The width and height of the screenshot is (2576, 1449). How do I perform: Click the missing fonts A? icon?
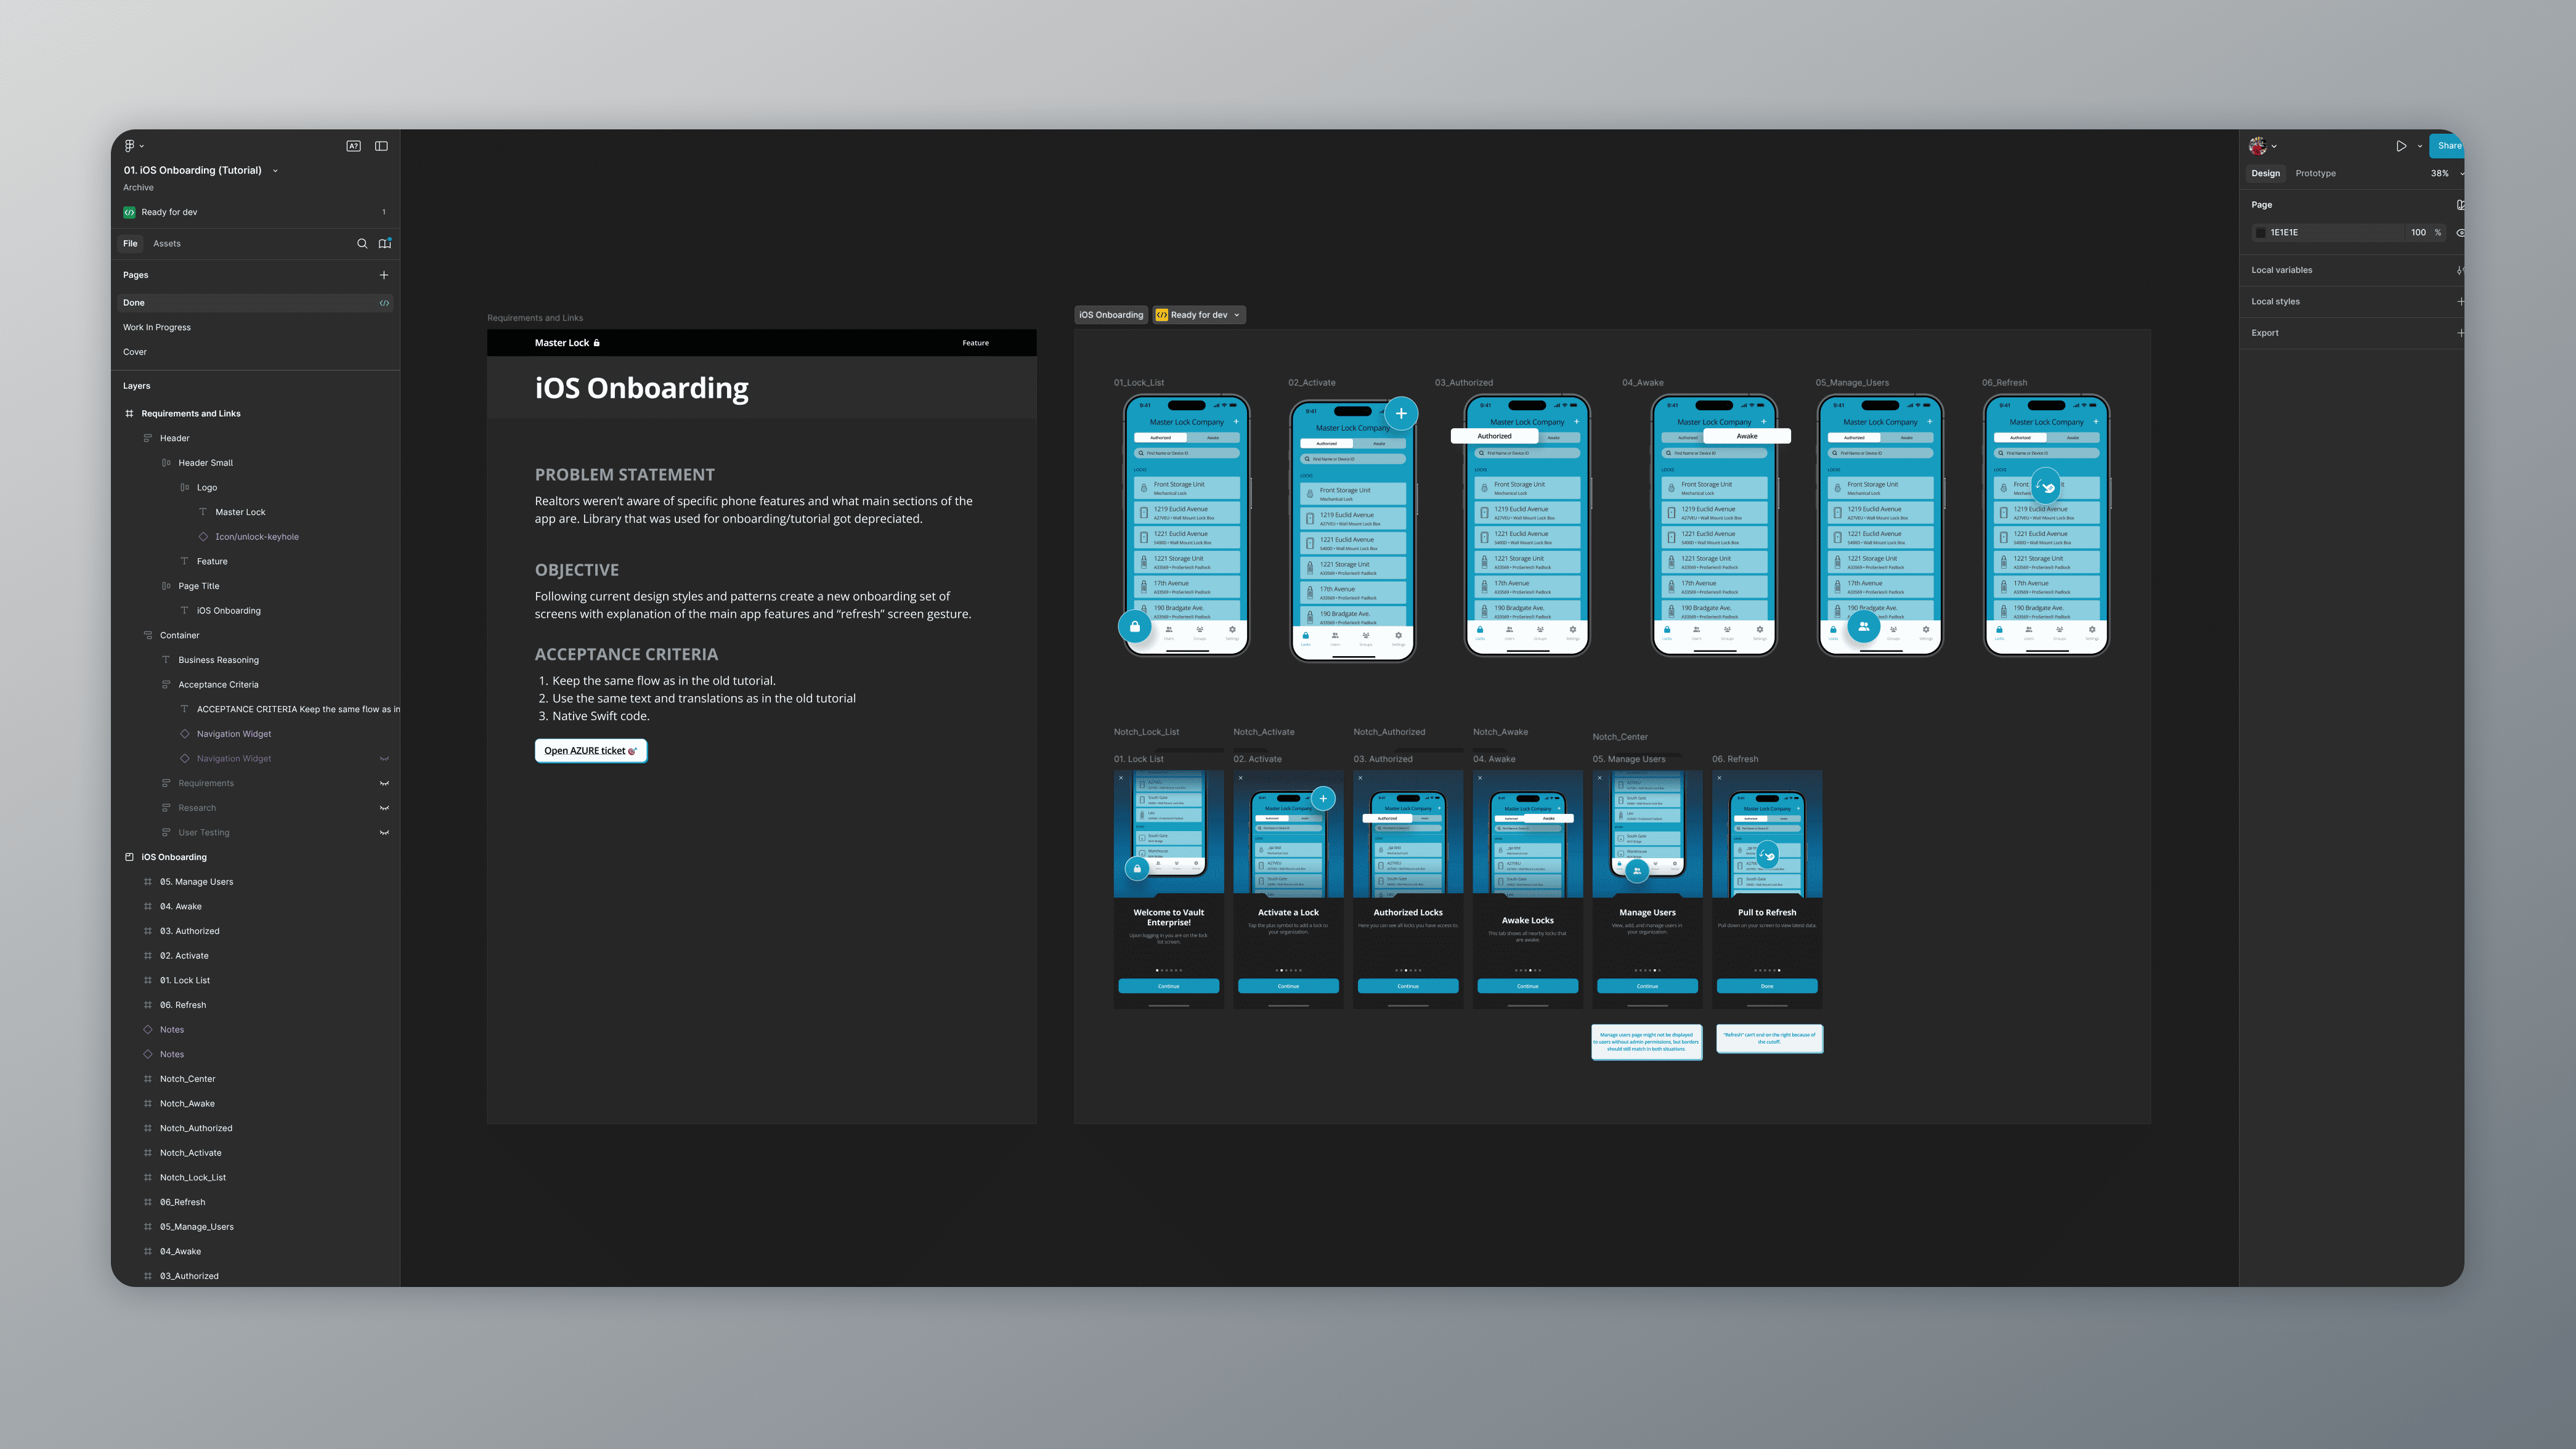tap(353, 146)
